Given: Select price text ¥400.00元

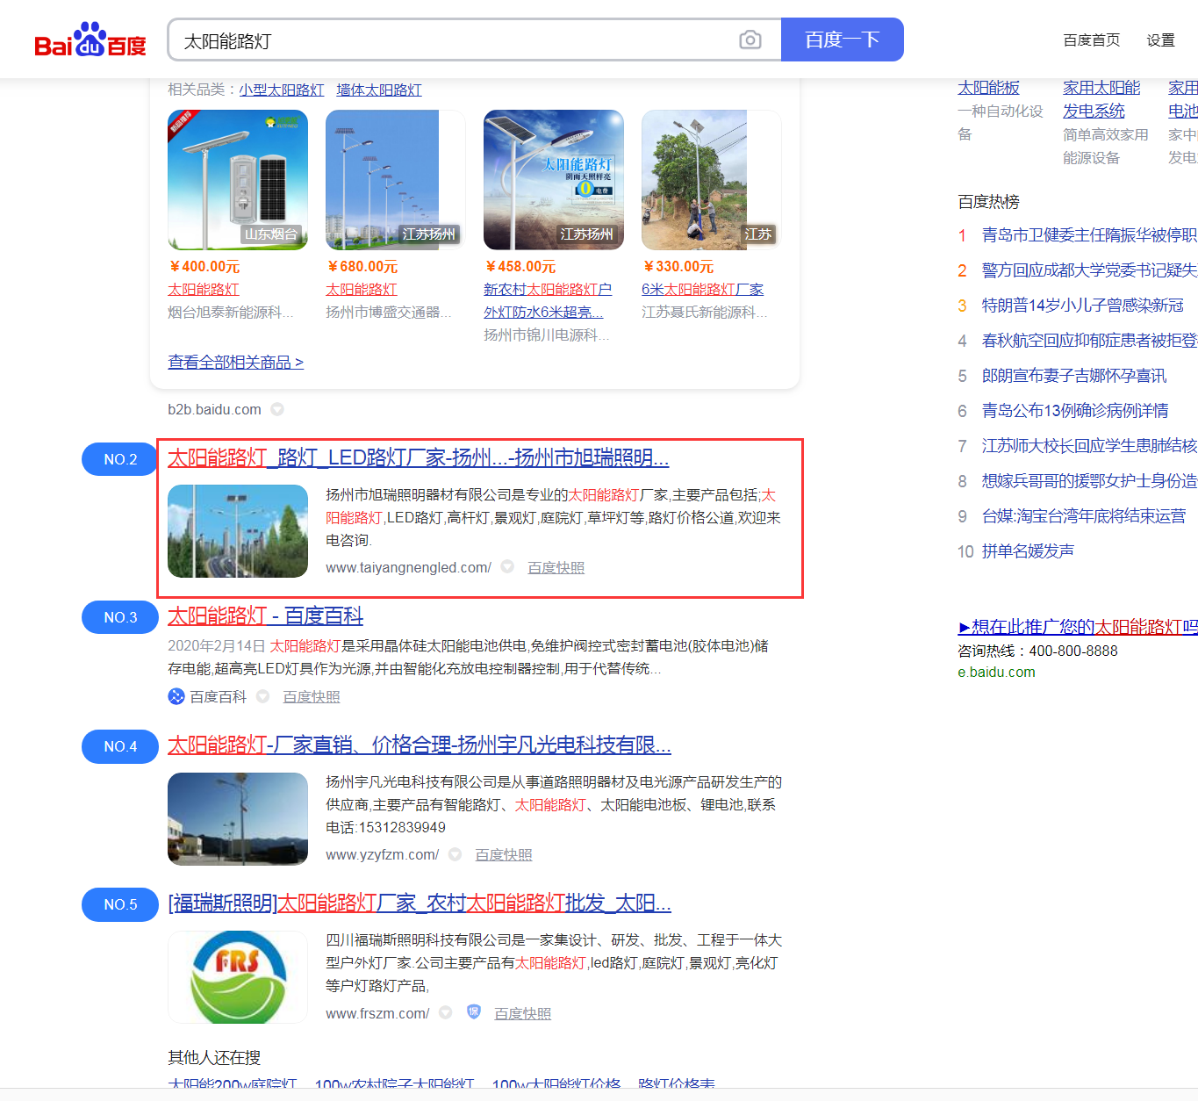Looking at the screenshot, I should tap(204, 266).
